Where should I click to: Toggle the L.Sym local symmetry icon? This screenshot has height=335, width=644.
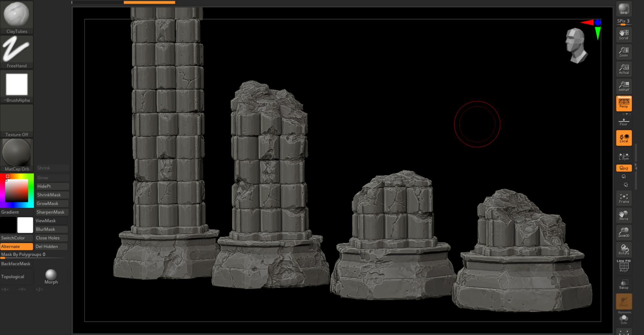point(624,156)
